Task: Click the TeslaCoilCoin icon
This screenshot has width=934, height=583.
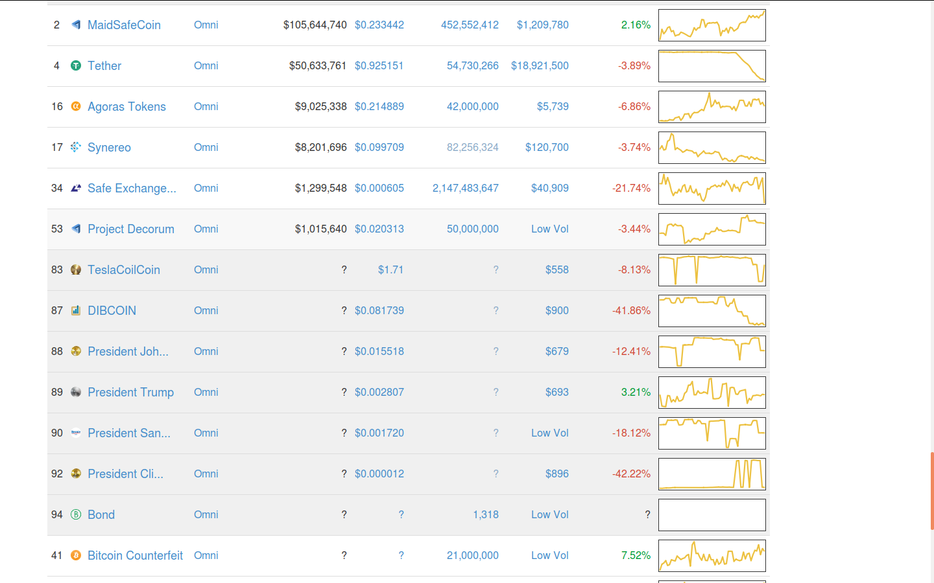Action: pyautogui.click(x=76, y=269)
